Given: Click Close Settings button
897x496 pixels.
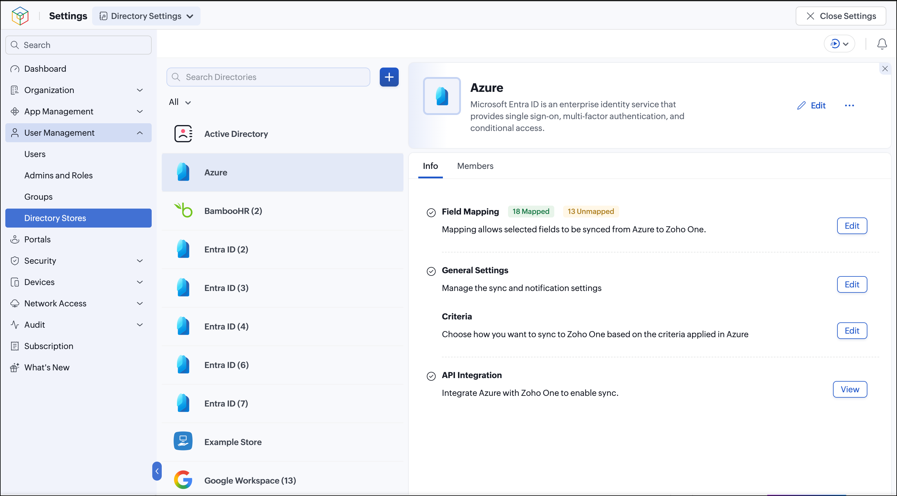Looking at the screenshot, I should (841, 16).
